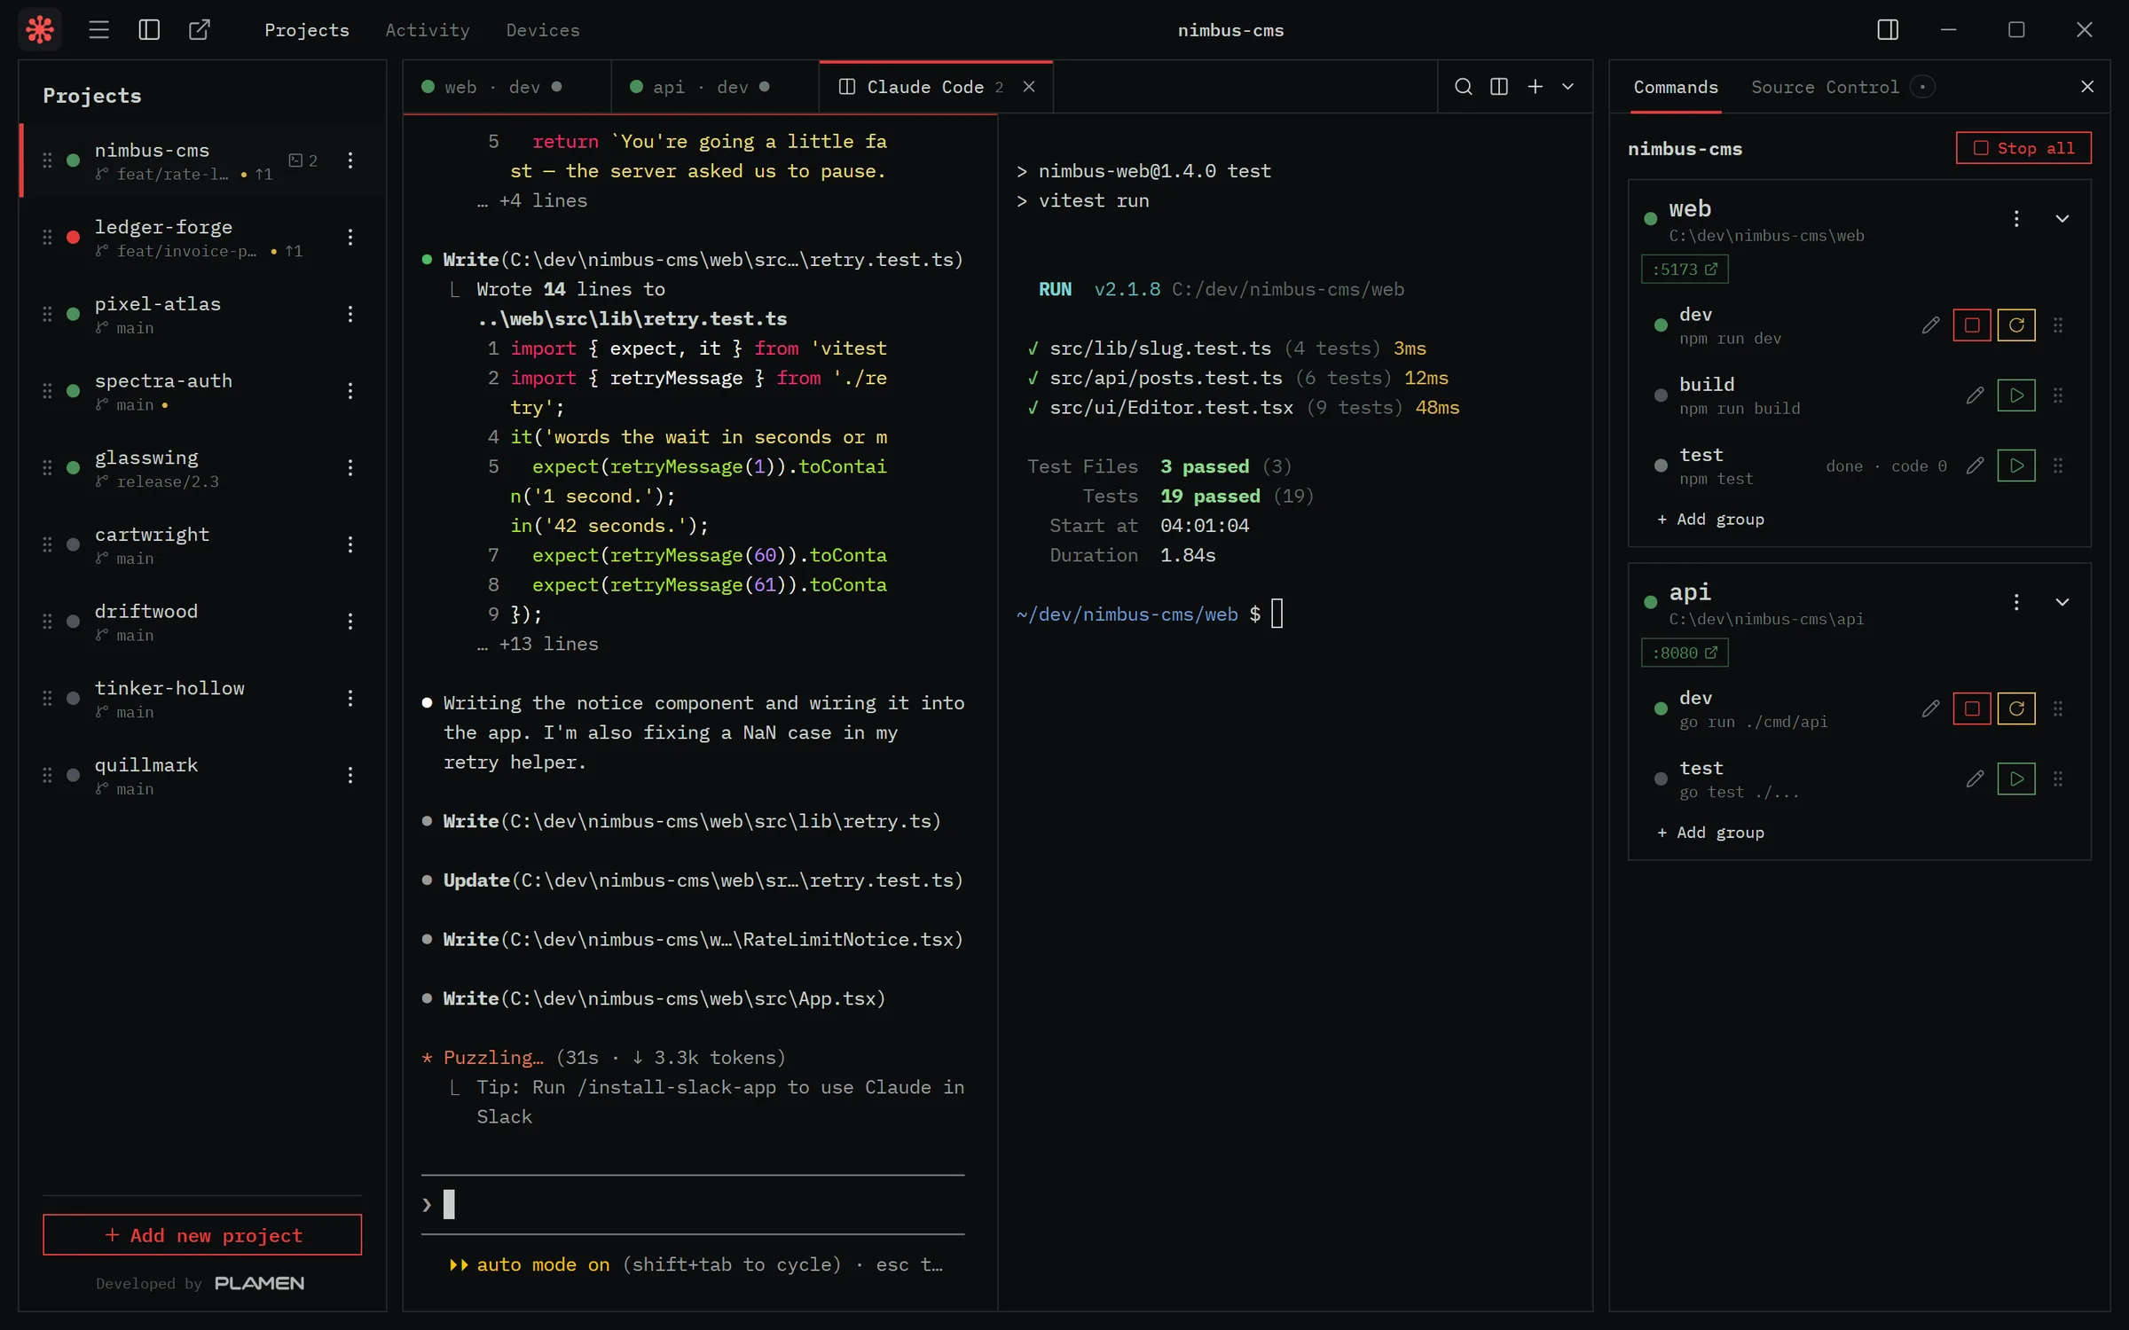Click the Stop all button
Image resolution: width=2129 pixels, height=1330 pixels.
click(2023, 148)
